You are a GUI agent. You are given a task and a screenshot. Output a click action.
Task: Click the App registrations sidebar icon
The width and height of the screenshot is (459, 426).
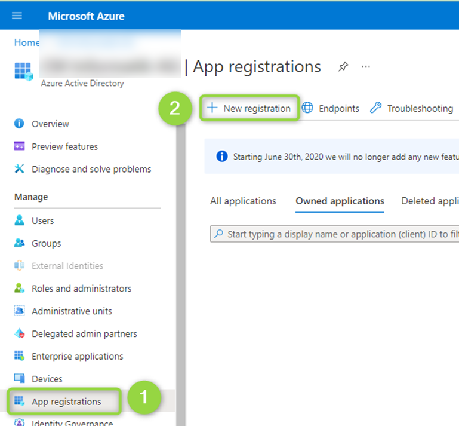pos(19,401)
